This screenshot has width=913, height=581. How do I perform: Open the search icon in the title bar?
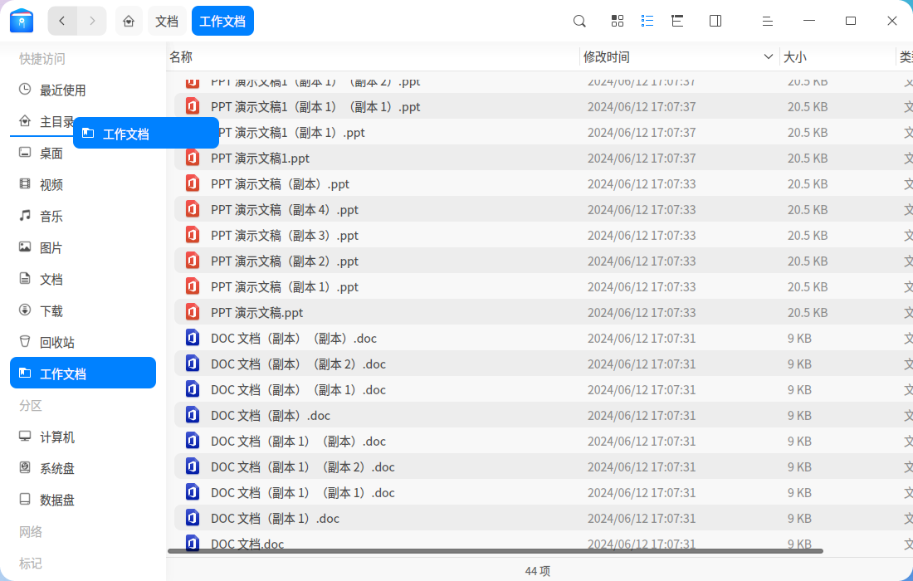[579, 20]
